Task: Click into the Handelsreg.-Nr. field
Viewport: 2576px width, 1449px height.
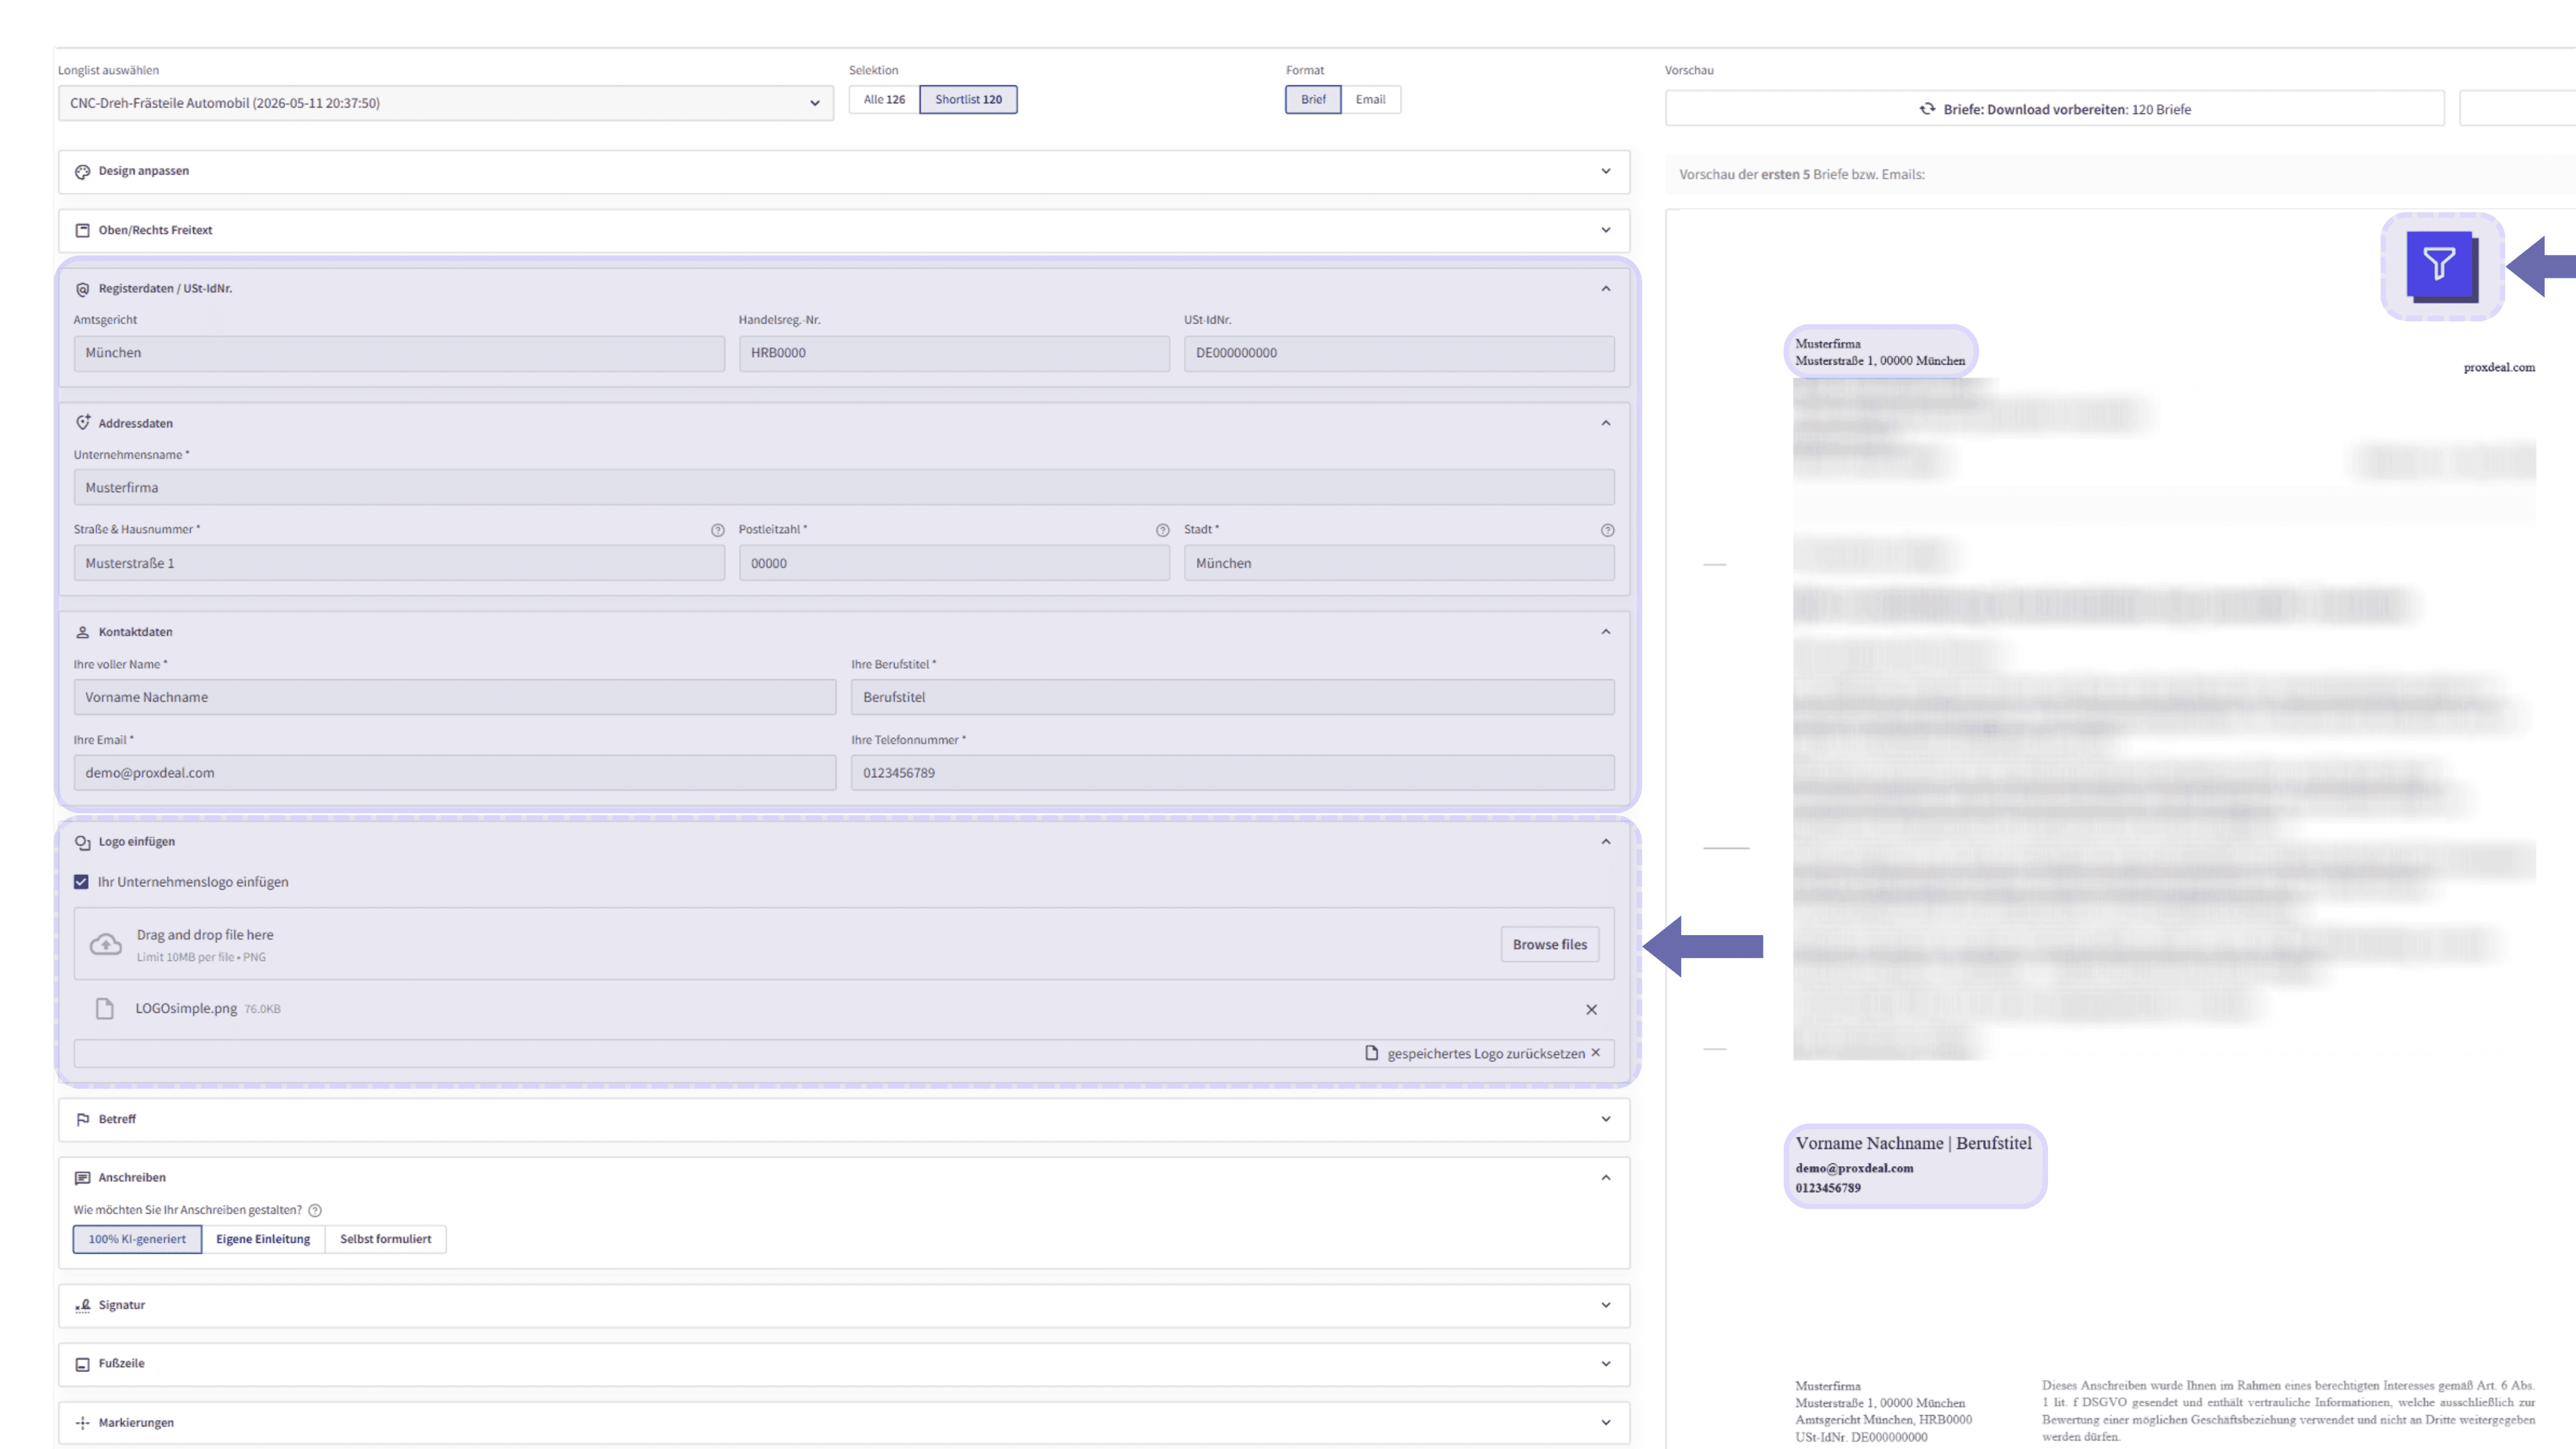Action: [954, 353]
